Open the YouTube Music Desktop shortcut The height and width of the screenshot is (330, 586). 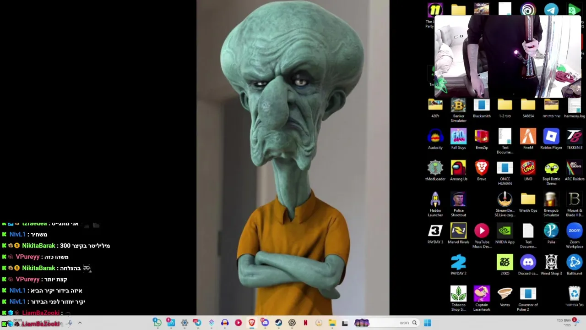coord(482,236)
